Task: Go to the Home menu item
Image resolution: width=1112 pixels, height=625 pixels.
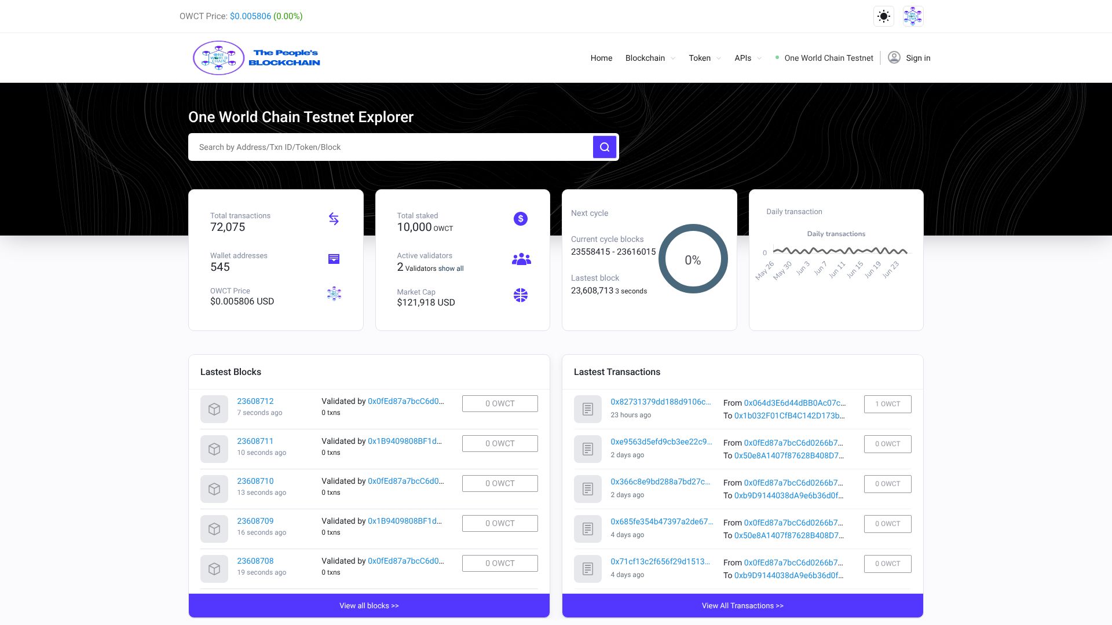Action: [x=601, y=58]
